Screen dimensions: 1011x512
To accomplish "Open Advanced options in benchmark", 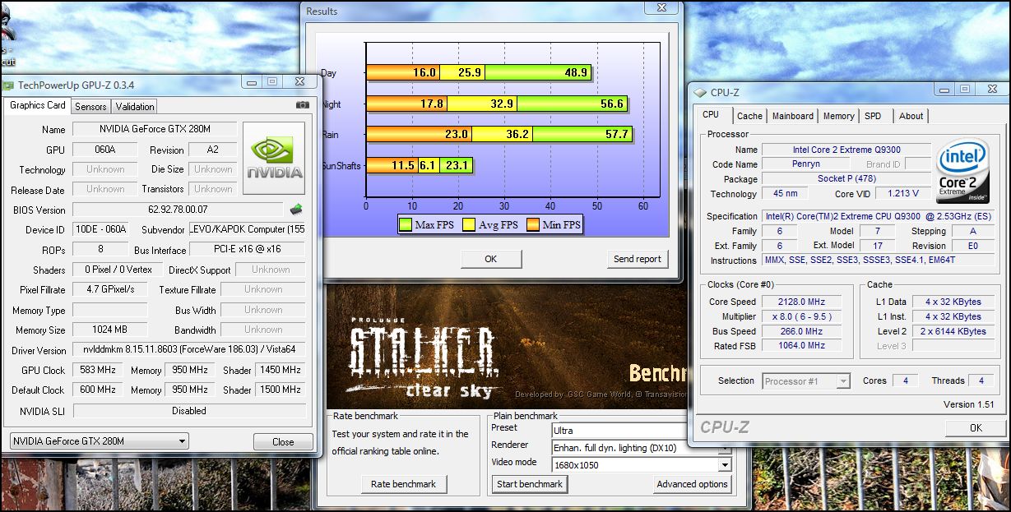I will pos(692,484).
